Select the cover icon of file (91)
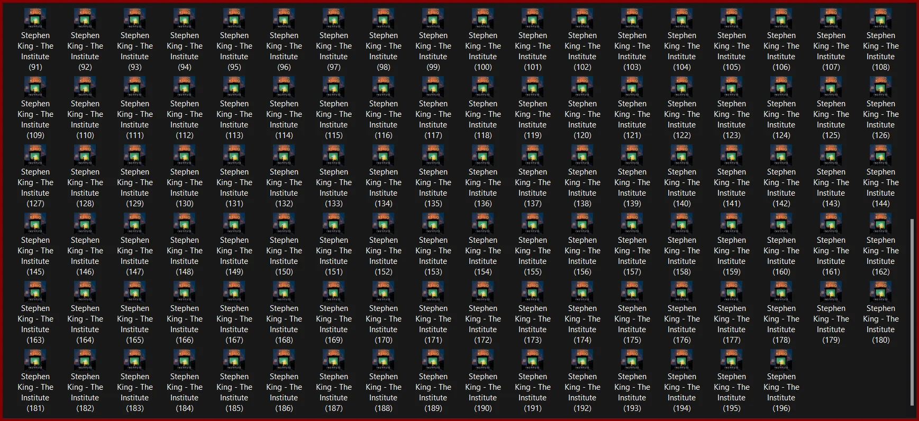This screenshot has height=421, width=919. coord(35,19)
